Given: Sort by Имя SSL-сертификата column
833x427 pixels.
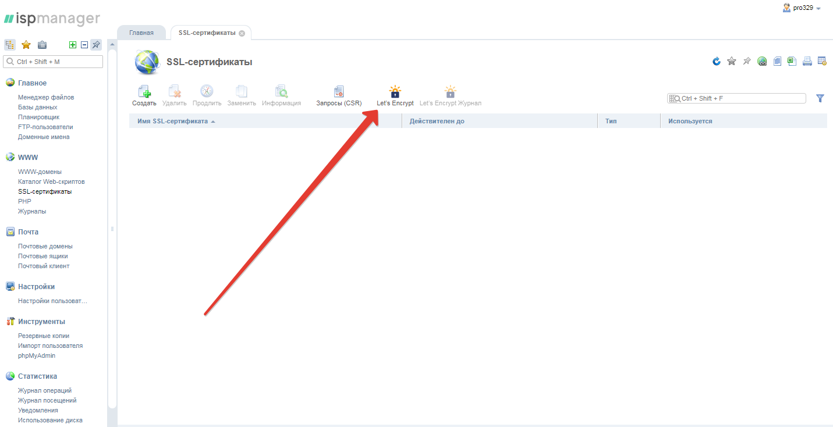Looking at the screenshot, I should coord(265,121).
